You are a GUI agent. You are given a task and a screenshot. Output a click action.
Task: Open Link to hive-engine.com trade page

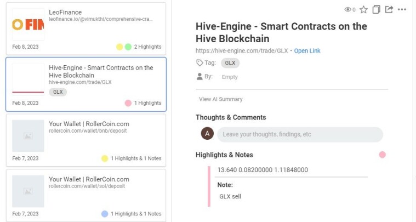tap(307, 50)
